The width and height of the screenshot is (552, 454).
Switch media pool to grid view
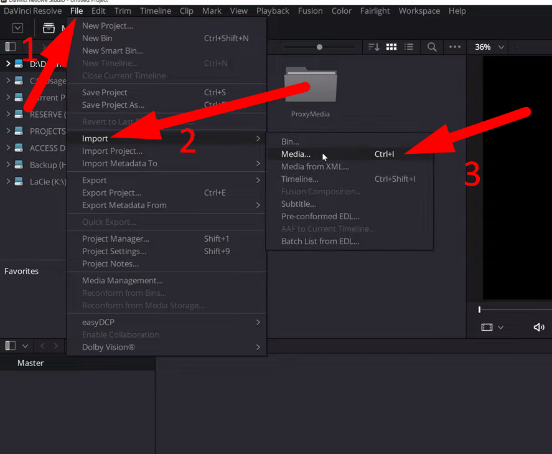[x=391, y=47]
